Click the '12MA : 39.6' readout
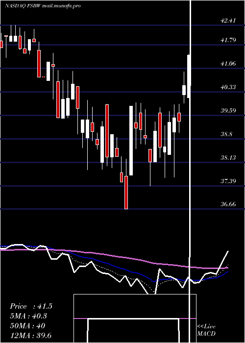 tap(30, 335)
